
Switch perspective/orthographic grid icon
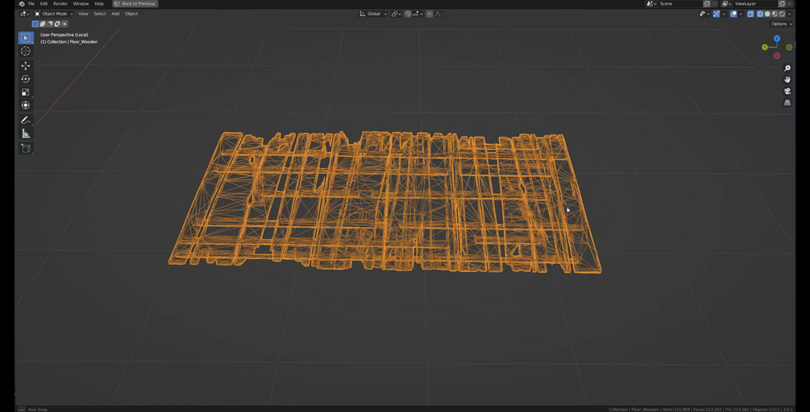coord(787,103)
